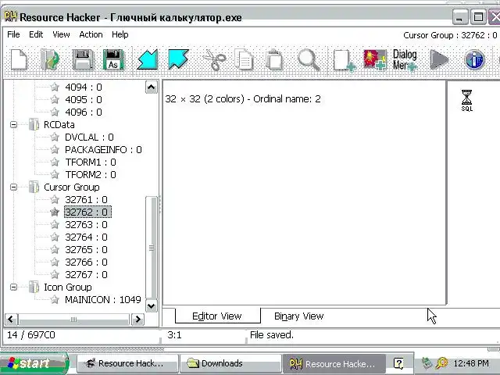Image resolution: width=500 pixels, height=375 pixels.
Task: Open the View menu
Action: coord(61,34)
